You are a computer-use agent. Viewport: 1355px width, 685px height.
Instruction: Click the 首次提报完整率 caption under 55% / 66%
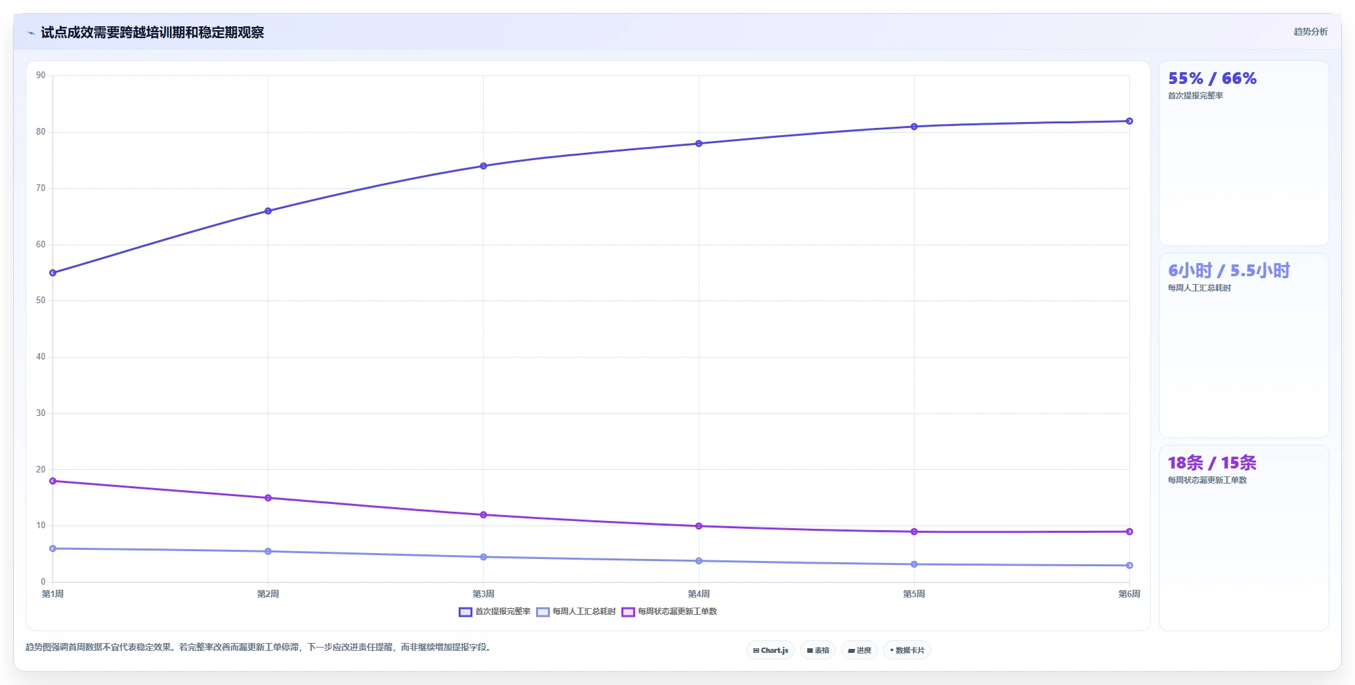click(1196, 96)
